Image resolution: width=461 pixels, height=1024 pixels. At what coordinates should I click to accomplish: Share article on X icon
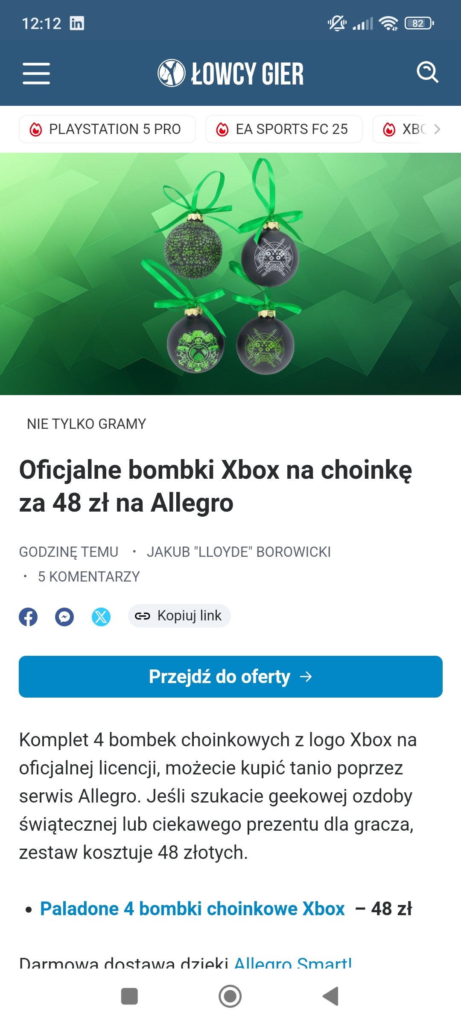click(101, 617)
